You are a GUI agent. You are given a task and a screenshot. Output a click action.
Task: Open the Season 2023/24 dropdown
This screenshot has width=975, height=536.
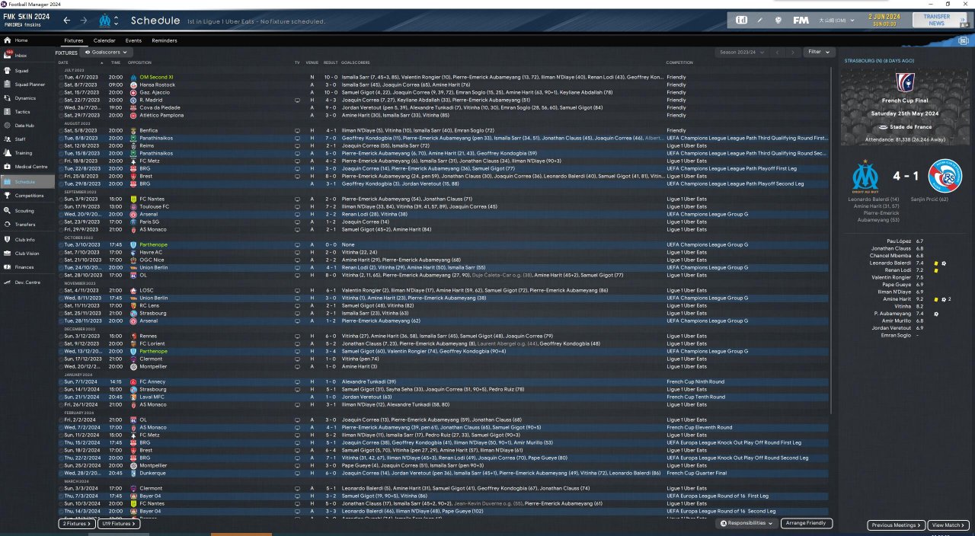click(x=741, y=53)
